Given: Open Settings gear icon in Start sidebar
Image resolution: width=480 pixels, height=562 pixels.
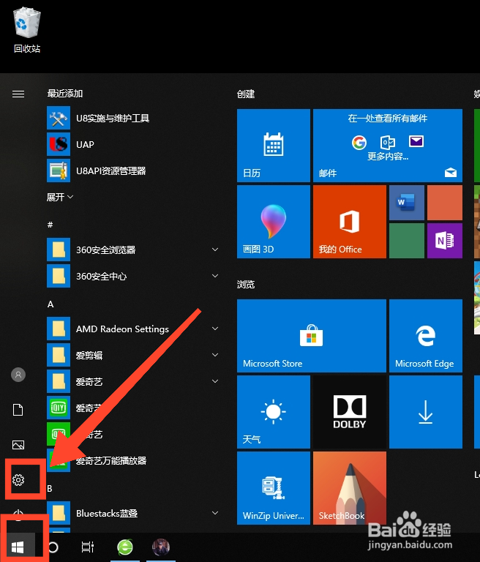Looking at the screenshot, I should click(x=18, y=479).
